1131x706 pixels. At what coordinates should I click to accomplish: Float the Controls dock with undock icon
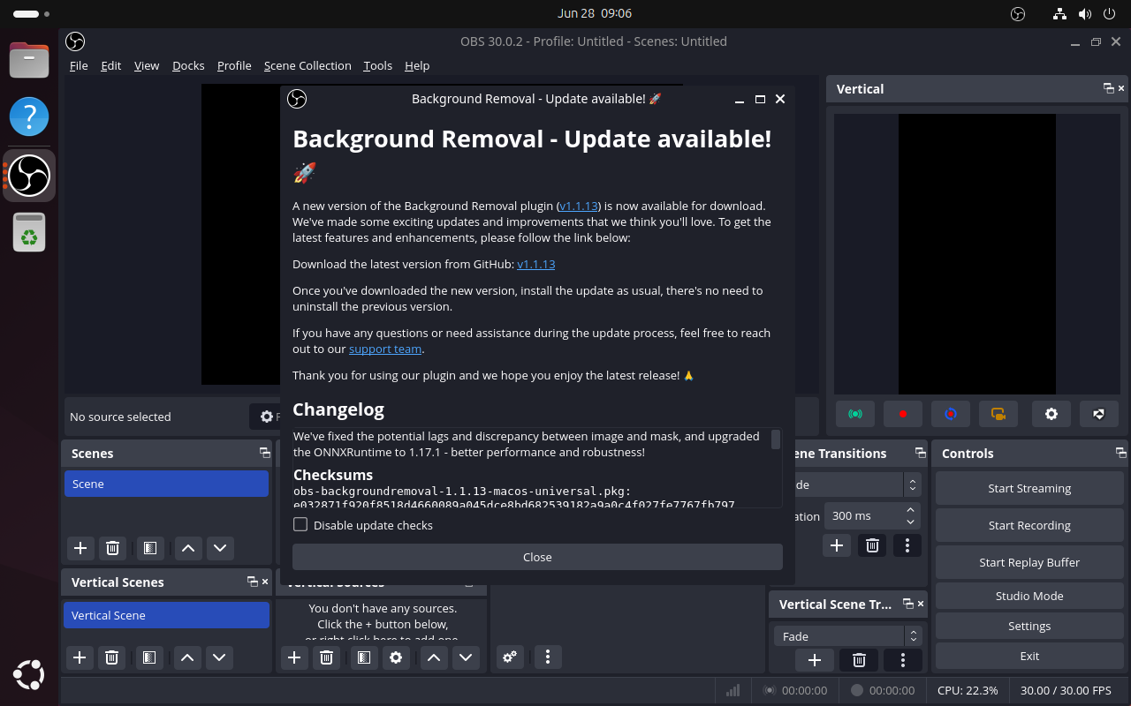pyautogui.click(x=1120, y=453)
